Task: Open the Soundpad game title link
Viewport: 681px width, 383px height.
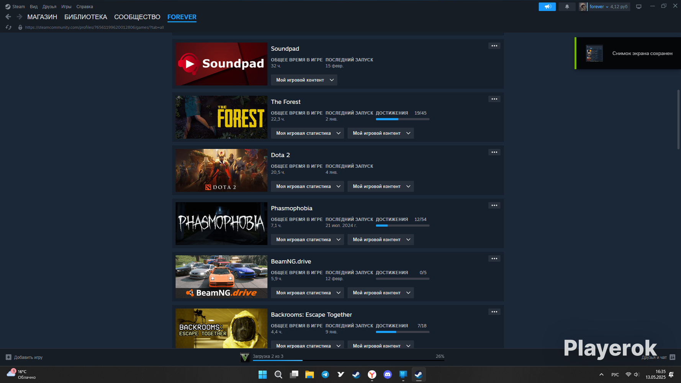Action: 285,49
